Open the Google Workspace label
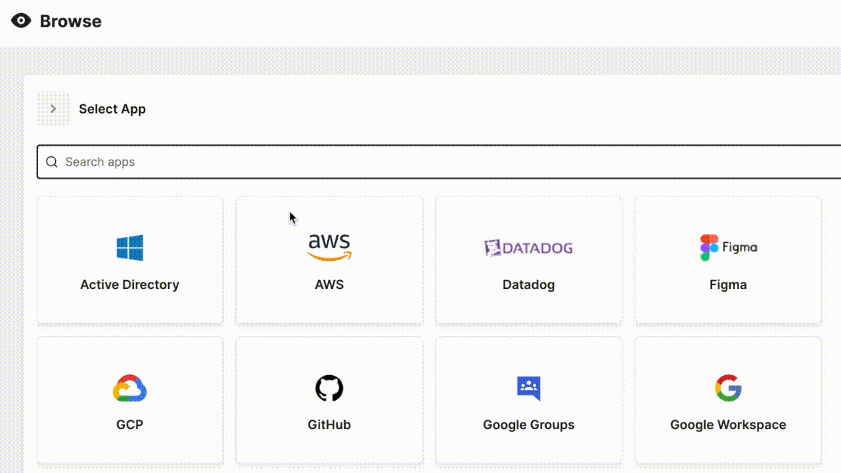 click(728, 424)
